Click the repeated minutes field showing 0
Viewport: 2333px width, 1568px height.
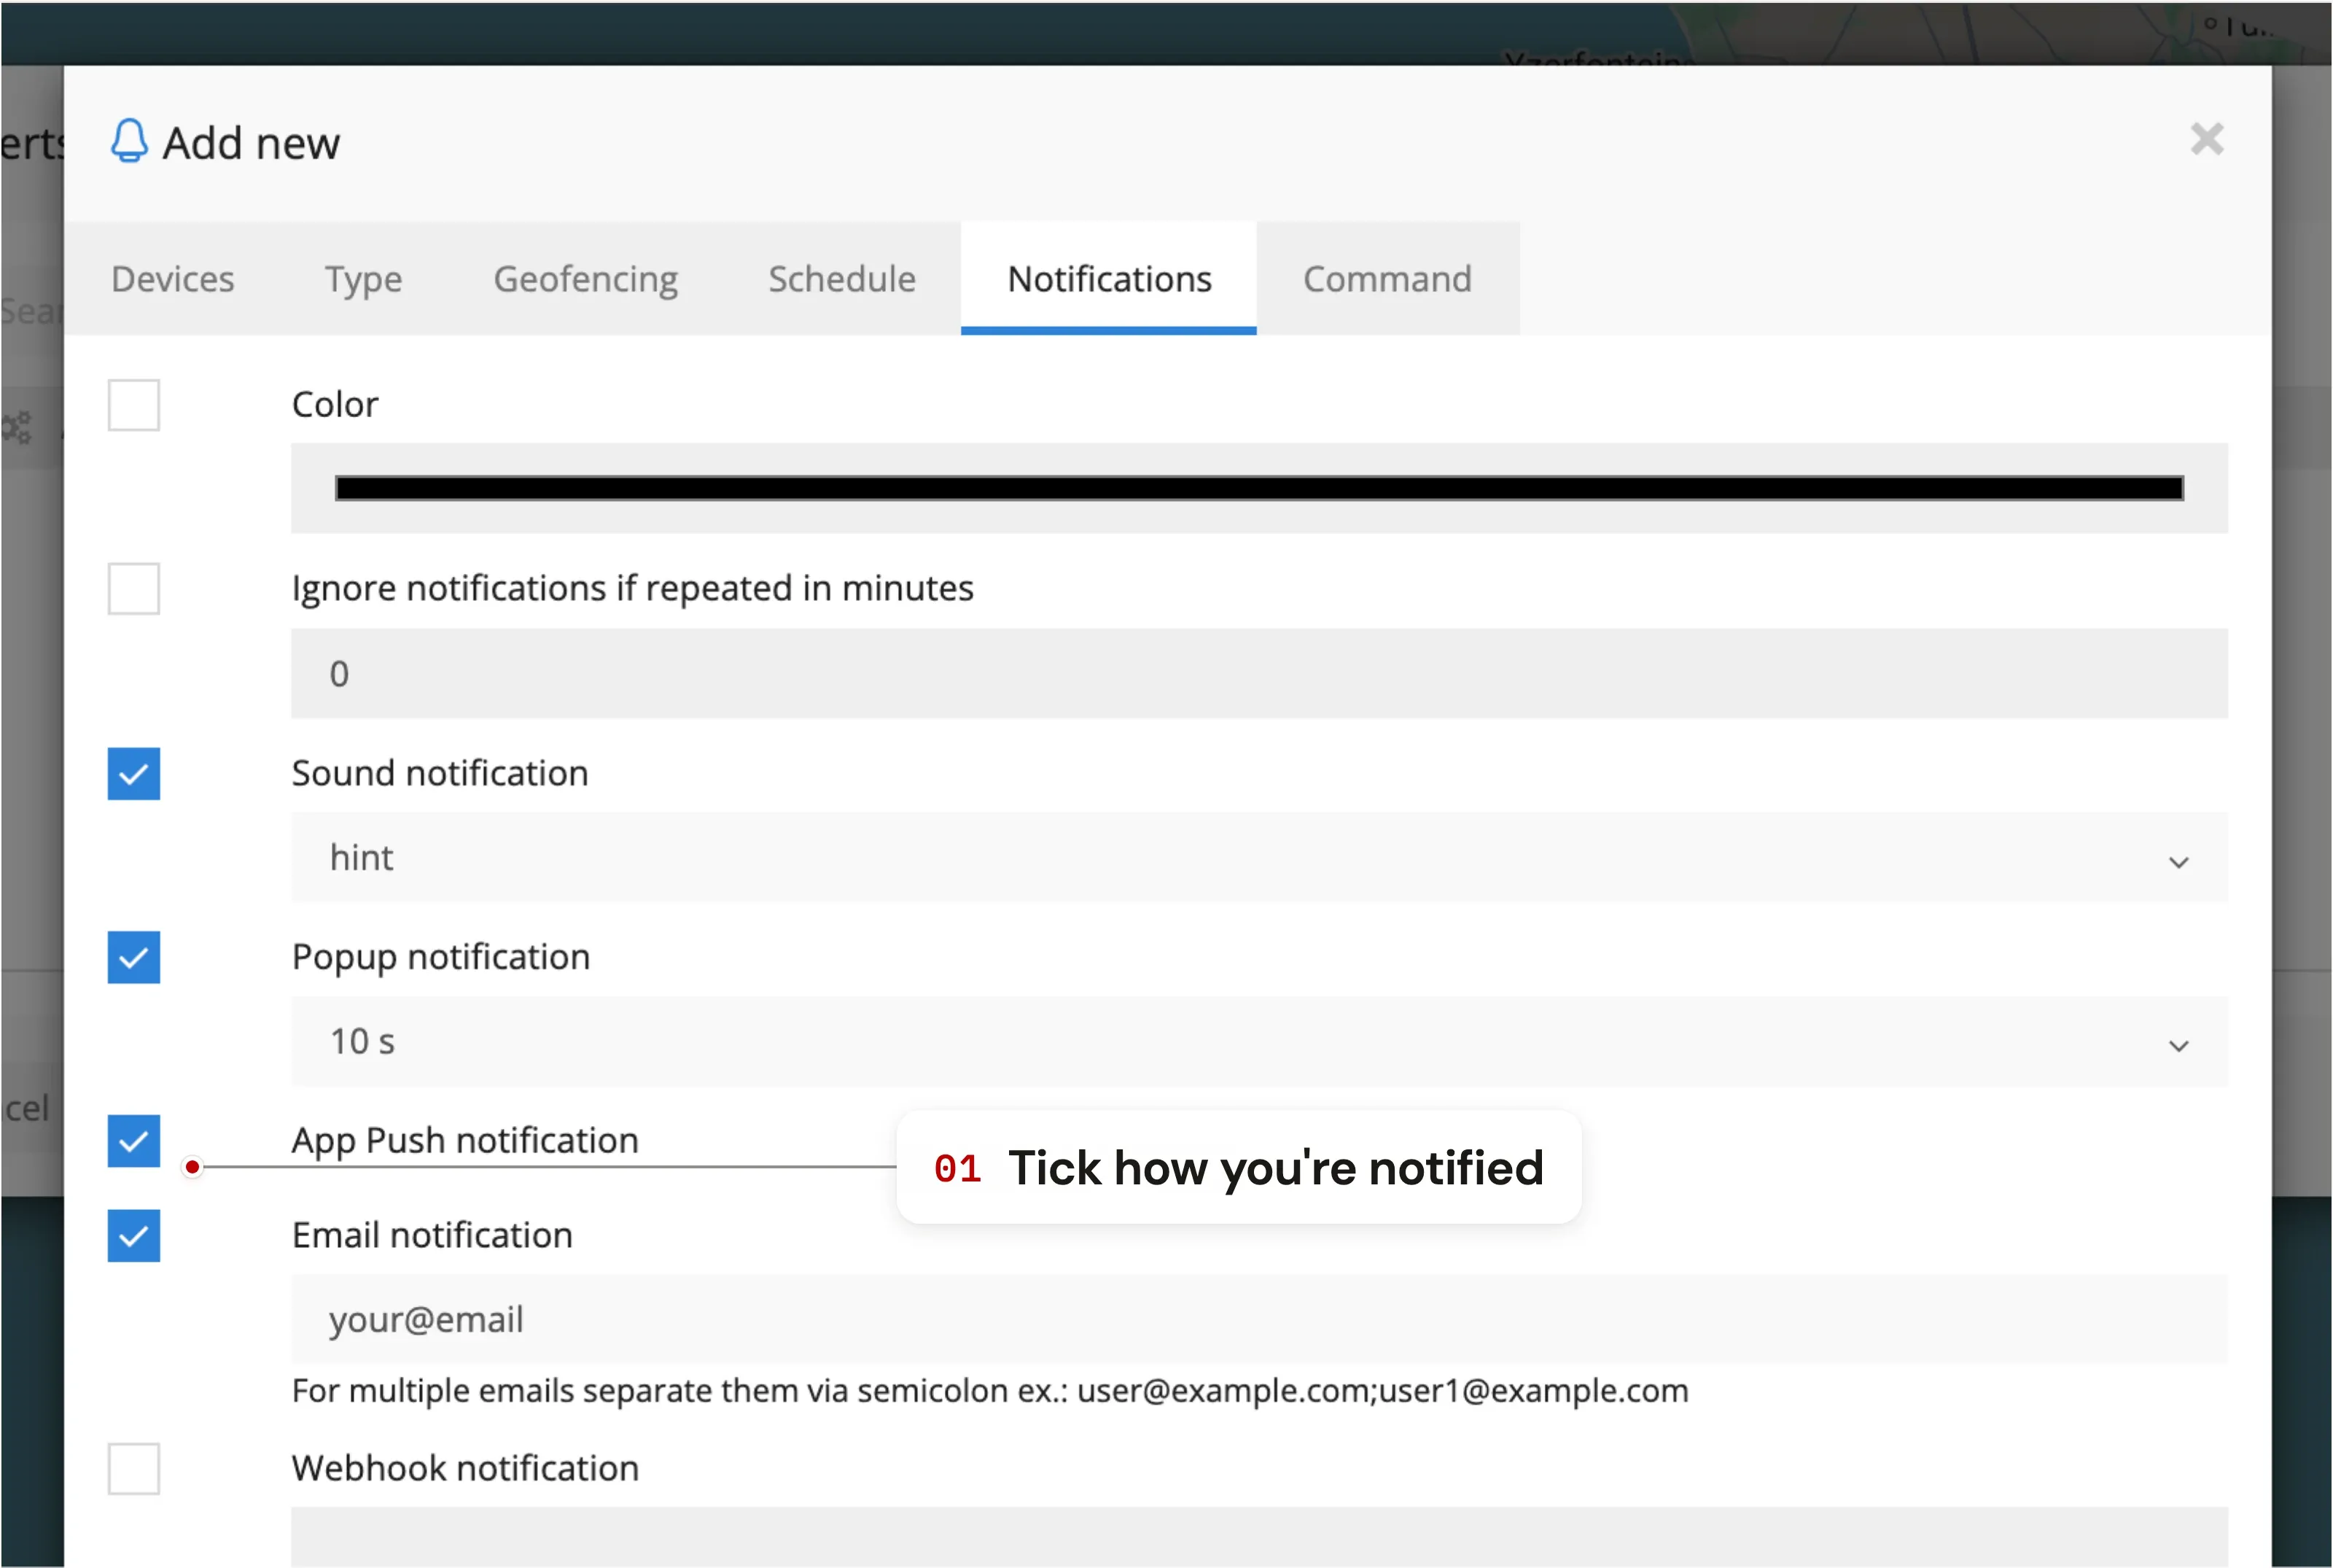(x=1258, y=673)
